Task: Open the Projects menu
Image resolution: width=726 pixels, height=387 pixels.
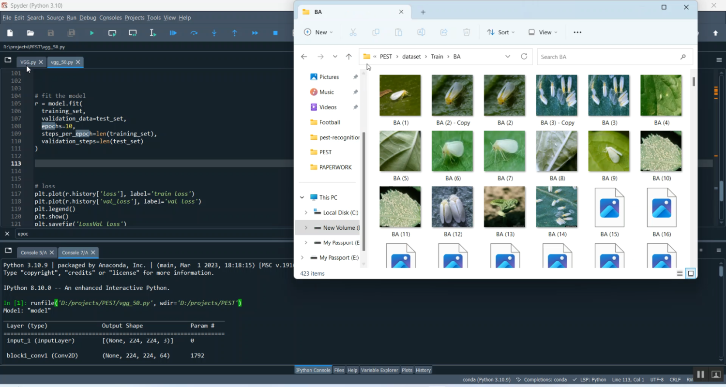Action: coord(134,18)
